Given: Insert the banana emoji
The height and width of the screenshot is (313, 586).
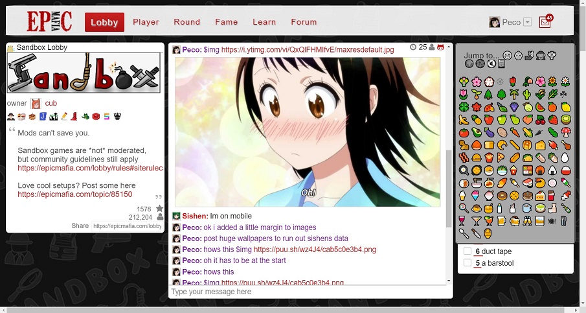Looking at the screenshot, I should (x=464, y=120).
